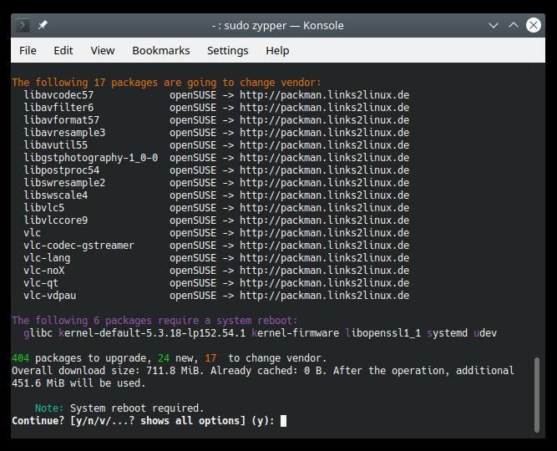Click the terminal vertical scrollbar handle
Image resolution: width=557 pixels, height=451 pixels.
[x=537, y=395]
